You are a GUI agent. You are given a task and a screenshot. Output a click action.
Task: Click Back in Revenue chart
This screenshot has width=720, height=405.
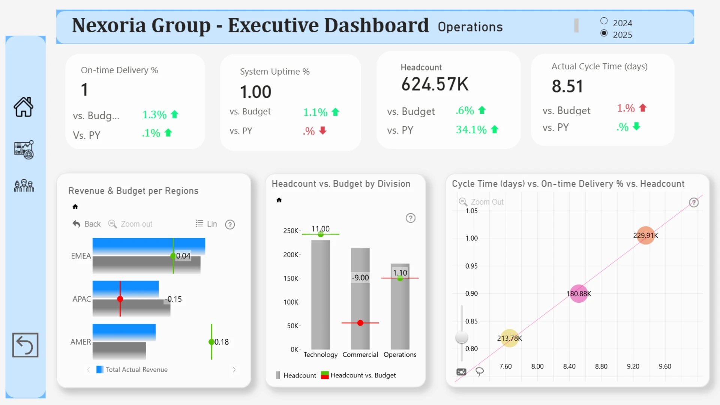pos(87,224)
